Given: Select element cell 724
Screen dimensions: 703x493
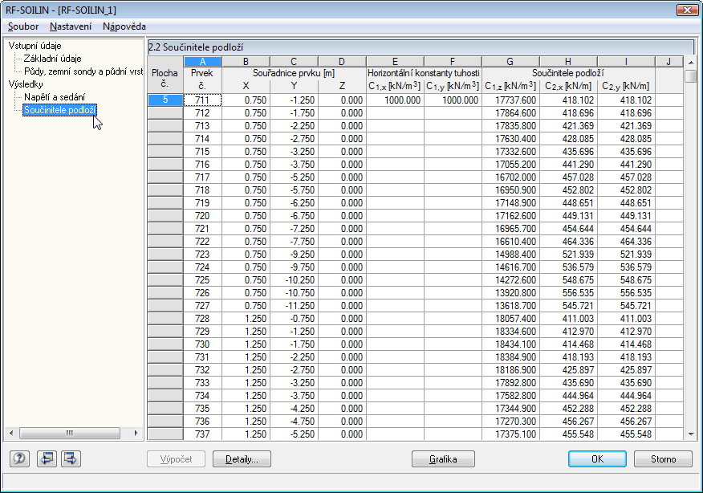Looking at the screenshot, I should coord(203,267).
